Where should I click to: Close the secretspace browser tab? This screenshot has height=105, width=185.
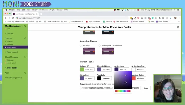click(x=37, y=14)
